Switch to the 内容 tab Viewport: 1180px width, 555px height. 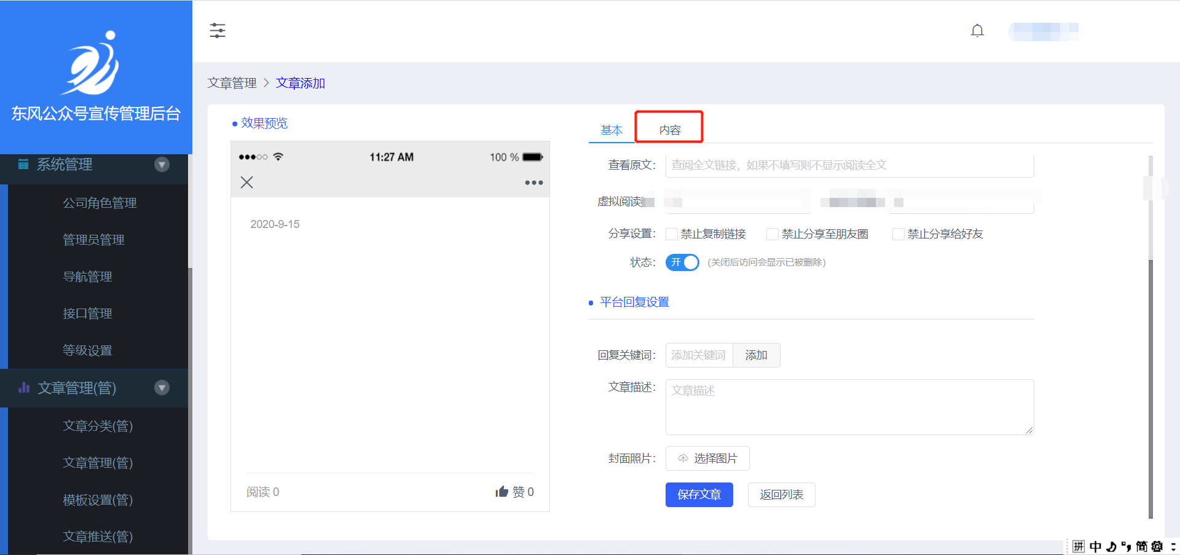[670, 130]
